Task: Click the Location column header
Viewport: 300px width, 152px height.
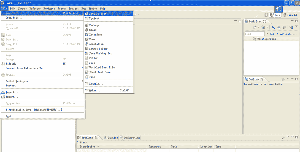Action: coord(206,147)
